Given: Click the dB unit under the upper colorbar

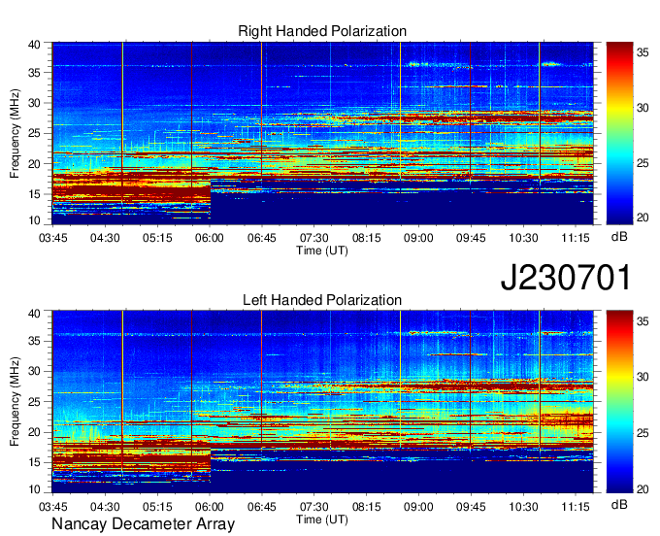Looking at the screenshot, I should [619, 237].
